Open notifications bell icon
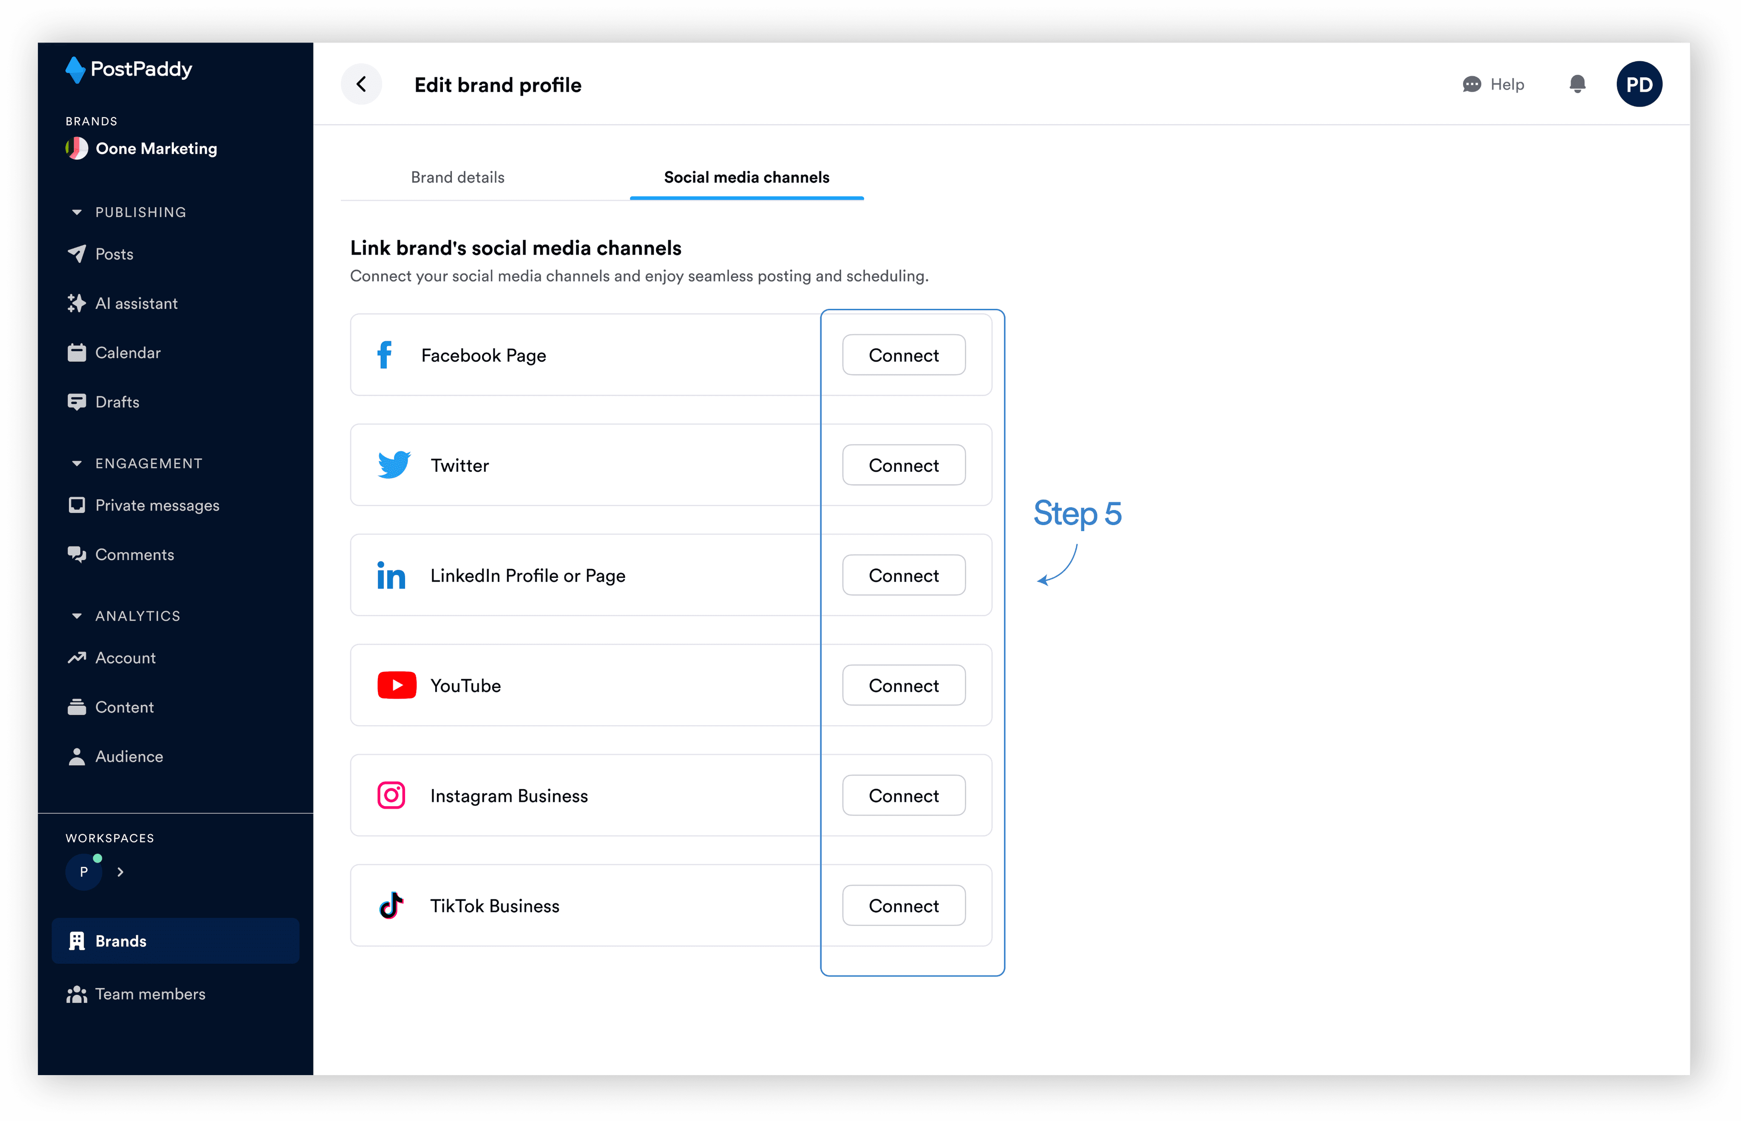 point(1577,85)
